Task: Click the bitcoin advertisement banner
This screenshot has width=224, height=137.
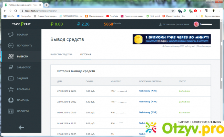Action: [172, 39]
